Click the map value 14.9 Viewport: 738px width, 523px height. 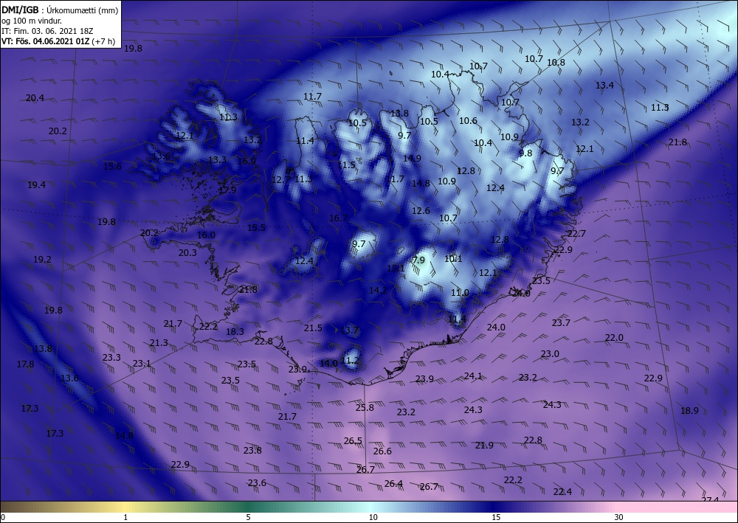click(412, 158)
